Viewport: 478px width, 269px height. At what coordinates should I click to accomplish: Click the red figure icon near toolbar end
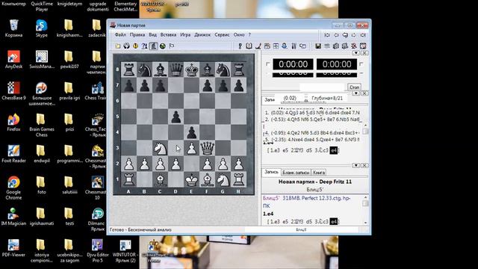click(354, 46)
